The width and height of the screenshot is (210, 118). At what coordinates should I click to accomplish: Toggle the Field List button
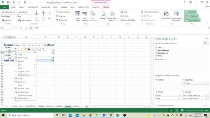click(x=190, y=12)
